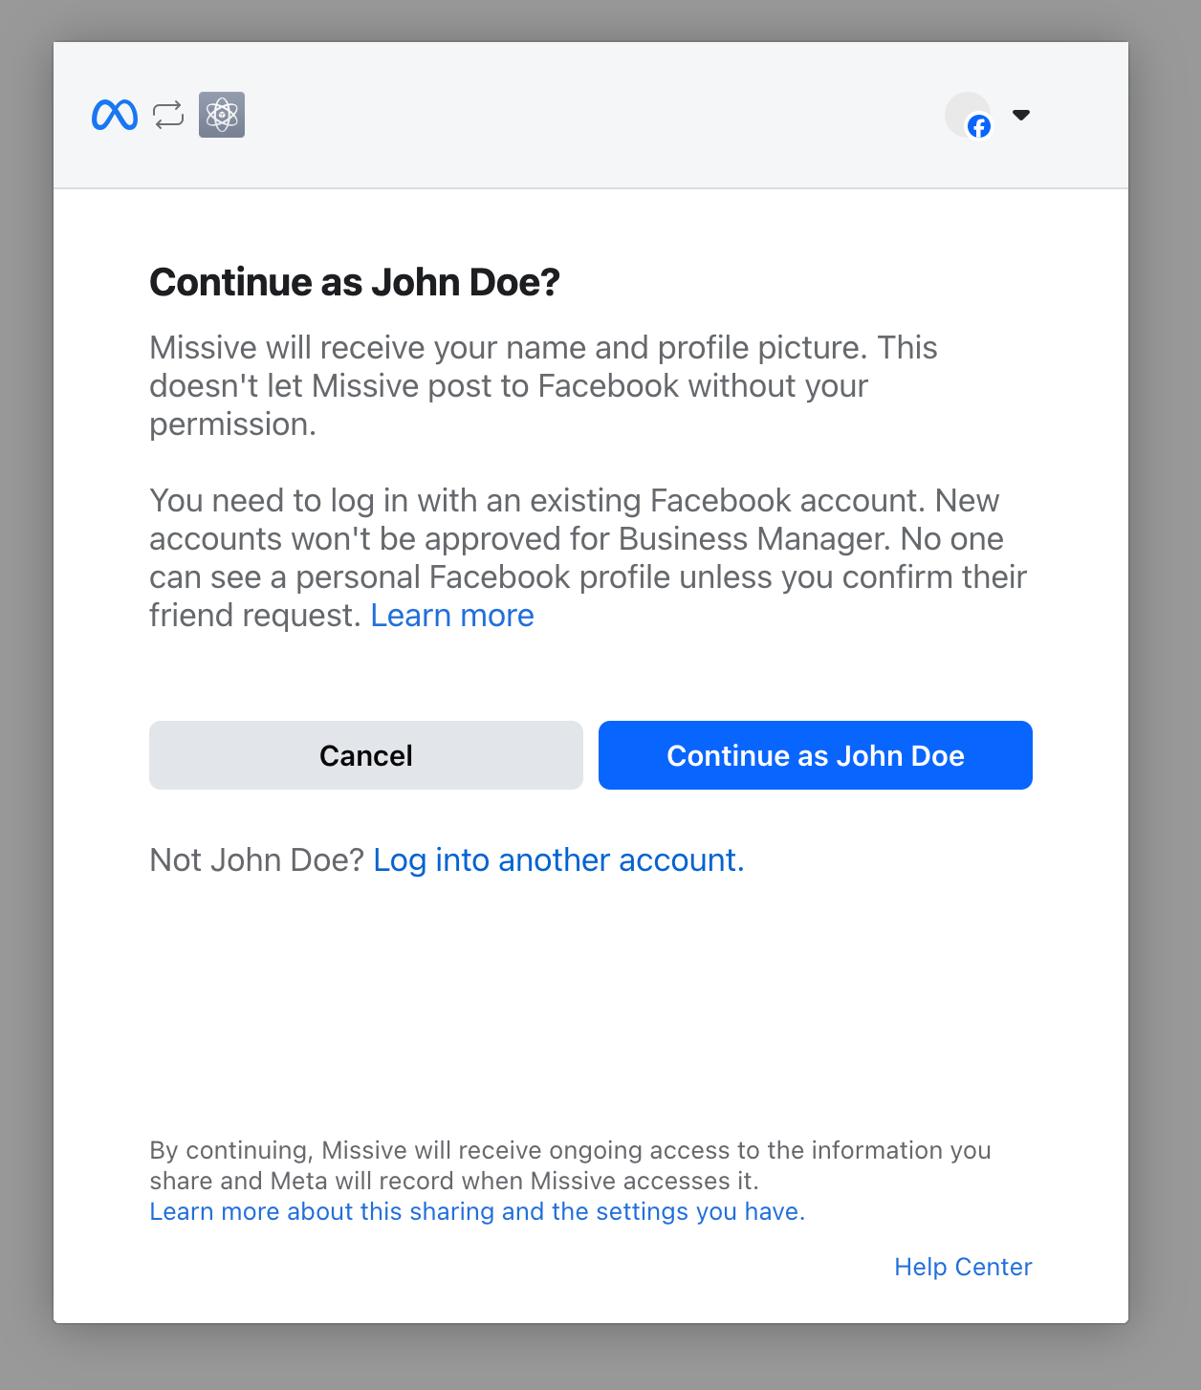This screenshot has height=1390, width=1201.
Task: Click the blue Facebook 'f' circle icon
Action: coord(978,127)
